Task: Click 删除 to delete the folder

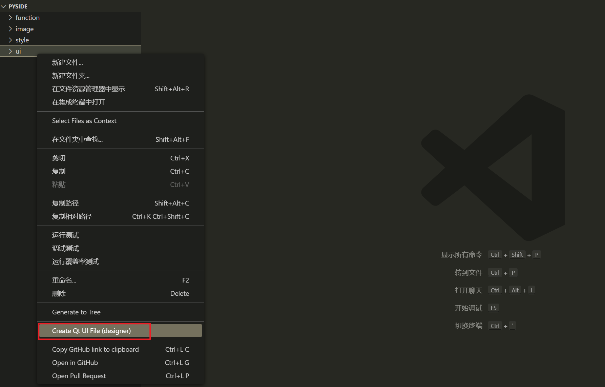Action: pyautogui.click(x=59, y=293)
